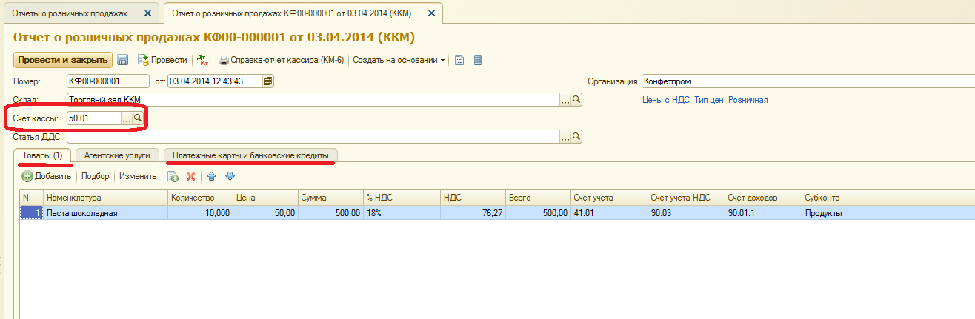
Task: Click the Счет кассы field with 50.01
Action: click(93, 118)
